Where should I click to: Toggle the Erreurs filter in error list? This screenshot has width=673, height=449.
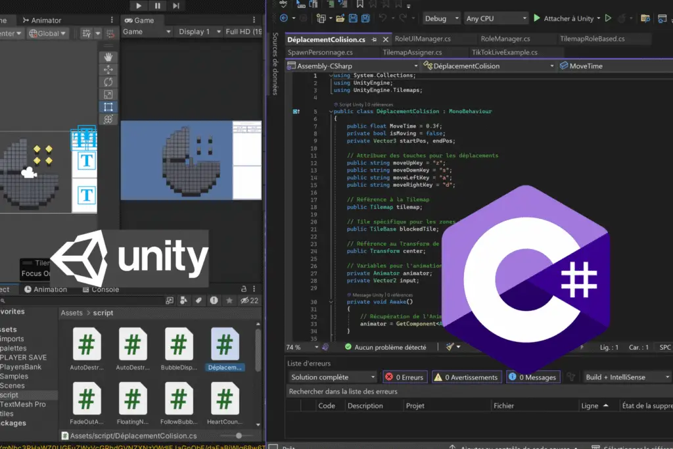point(405,377)
